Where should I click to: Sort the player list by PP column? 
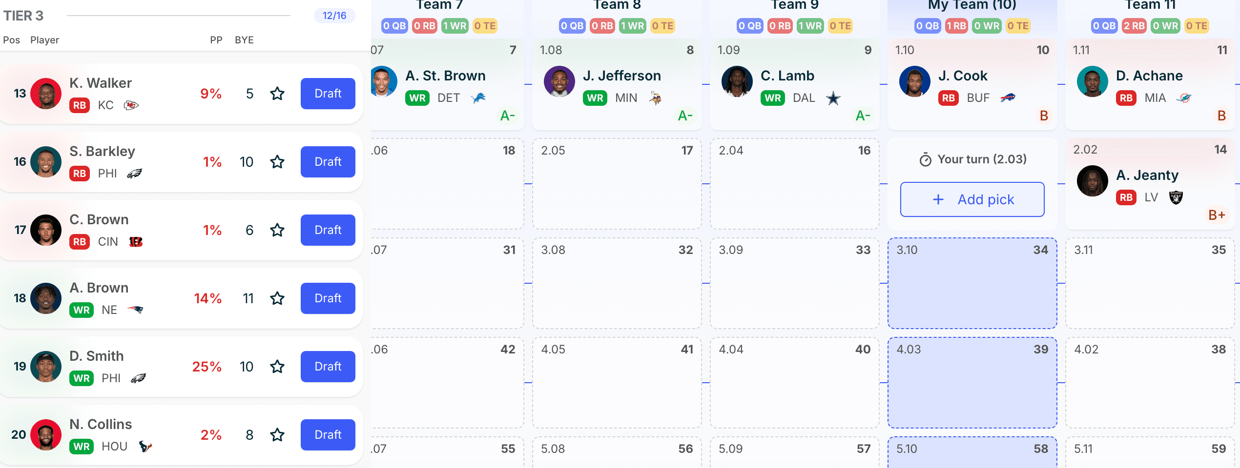[216, 40]
